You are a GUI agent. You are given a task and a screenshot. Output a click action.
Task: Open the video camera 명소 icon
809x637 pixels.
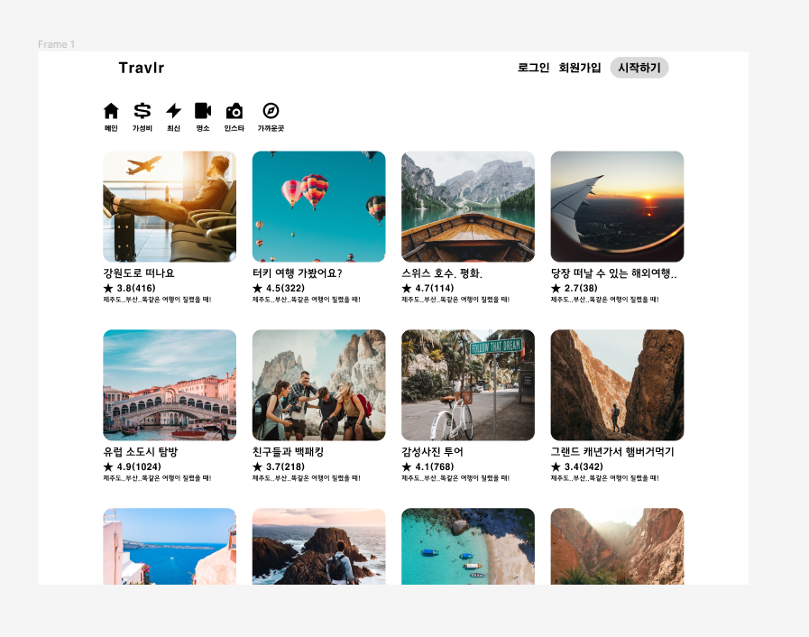tap(203, 111)
